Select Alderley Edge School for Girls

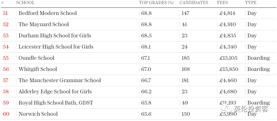(55, 92)
